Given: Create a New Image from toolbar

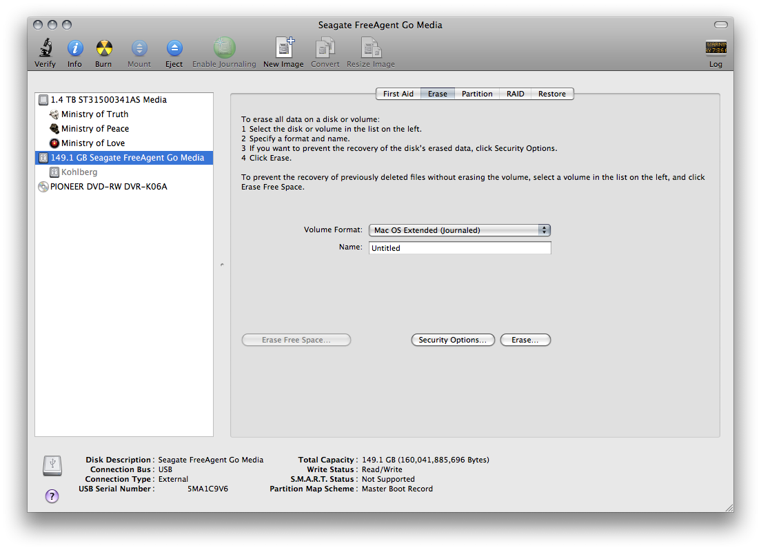Looking at the screenshot, I should pos(285,48).
